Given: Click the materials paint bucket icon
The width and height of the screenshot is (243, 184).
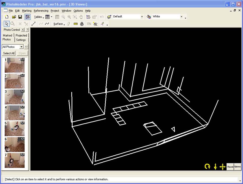Looking at the screenshot, I should click(x=149, y=17).
